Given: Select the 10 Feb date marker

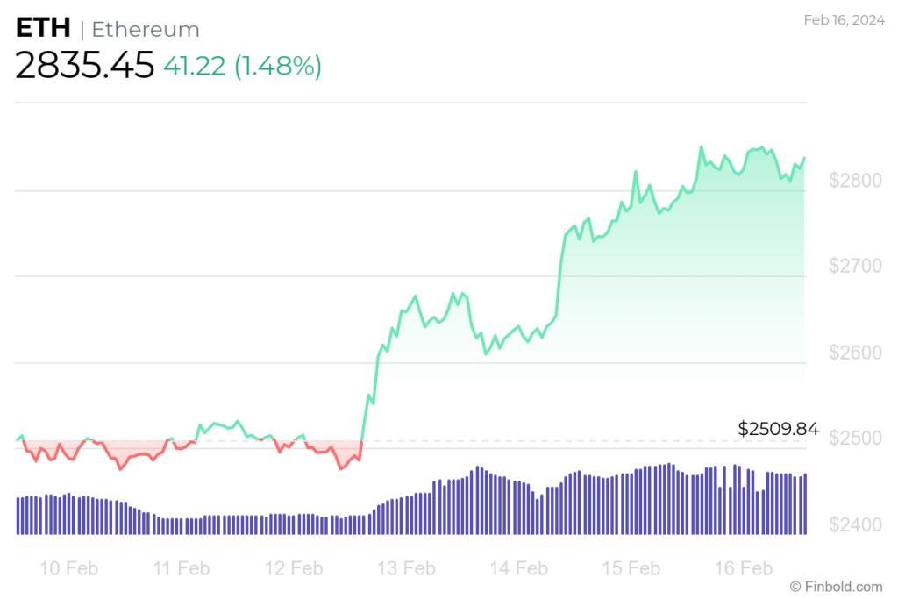Looking at the screenshot, I should [x=68, y=568].
